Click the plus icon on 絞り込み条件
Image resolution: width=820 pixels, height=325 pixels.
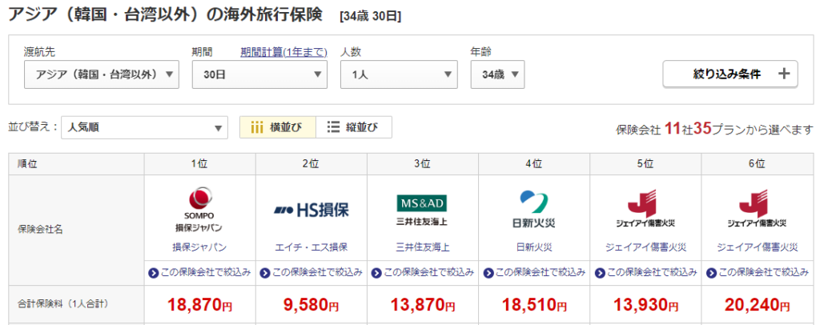(783, 74)
